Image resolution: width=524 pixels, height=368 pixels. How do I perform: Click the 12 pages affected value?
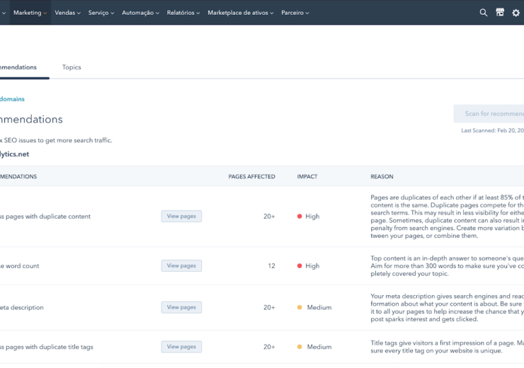[271, 266]
